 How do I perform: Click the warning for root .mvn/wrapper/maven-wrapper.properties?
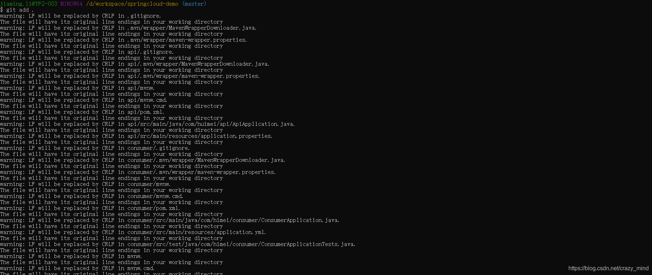124,40
